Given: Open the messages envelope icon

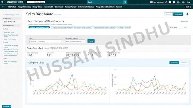Looking at the screenshot, I should pyautogui.click(x=170, y=2).
